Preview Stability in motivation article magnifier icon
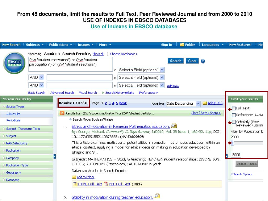 point(157,196)
